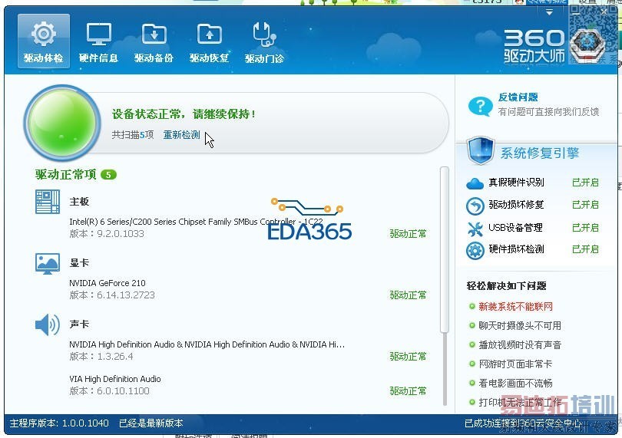
Task: Toggle 已开启 status for 驱动损坏修复
Action: point(585,205)
